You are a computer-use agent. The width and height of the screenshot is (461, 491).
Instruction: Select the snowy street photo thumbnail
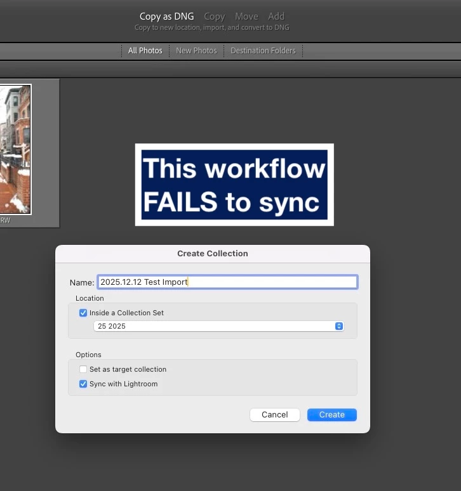tap(15, 149)
